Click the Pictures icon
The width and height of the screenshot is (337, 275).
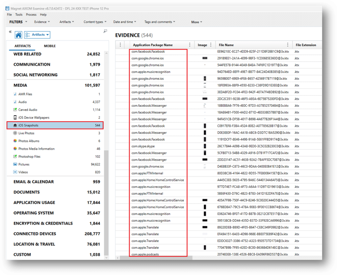(x=15, y=164)
